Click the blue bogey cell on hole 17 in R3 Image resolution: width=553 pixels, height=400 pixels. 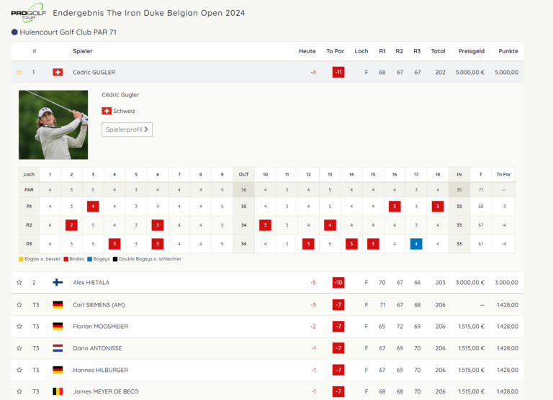click(416, 243)
